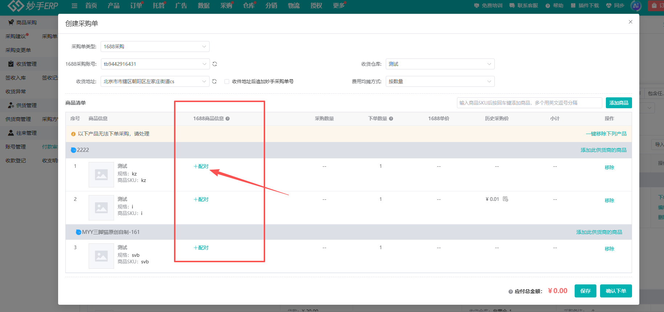664x312 pixels.
Task: Open 插件下载 plugin download
Action: [585, 5]
